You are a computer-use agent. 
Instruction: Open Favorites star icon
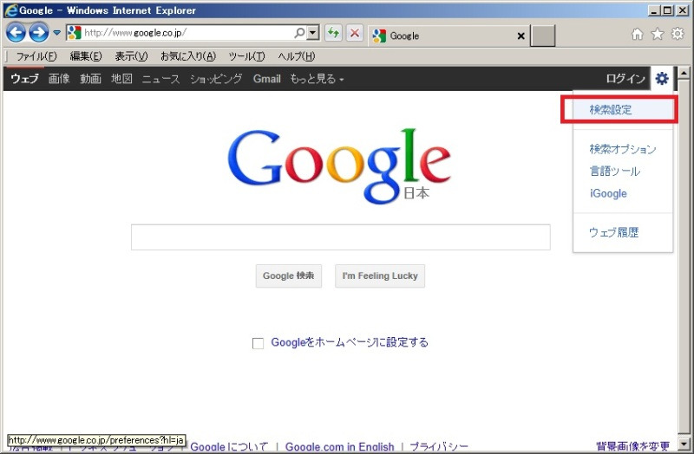[x=658, y=34]
